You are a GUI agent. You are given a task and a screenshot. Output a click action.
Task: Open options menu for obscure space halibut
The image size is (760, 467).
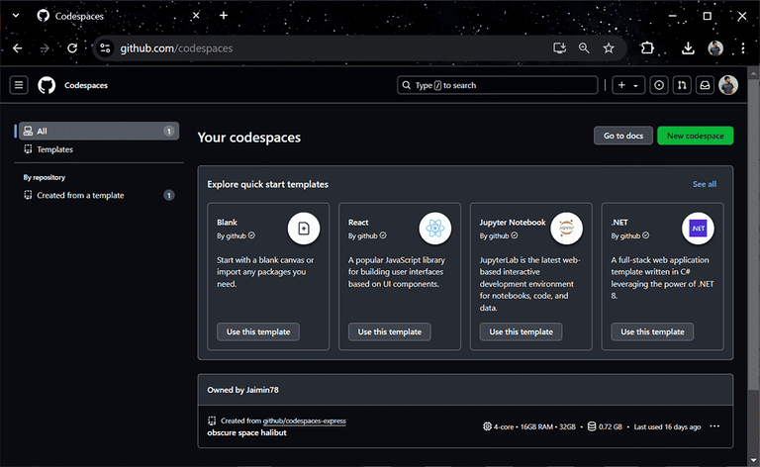714,426
